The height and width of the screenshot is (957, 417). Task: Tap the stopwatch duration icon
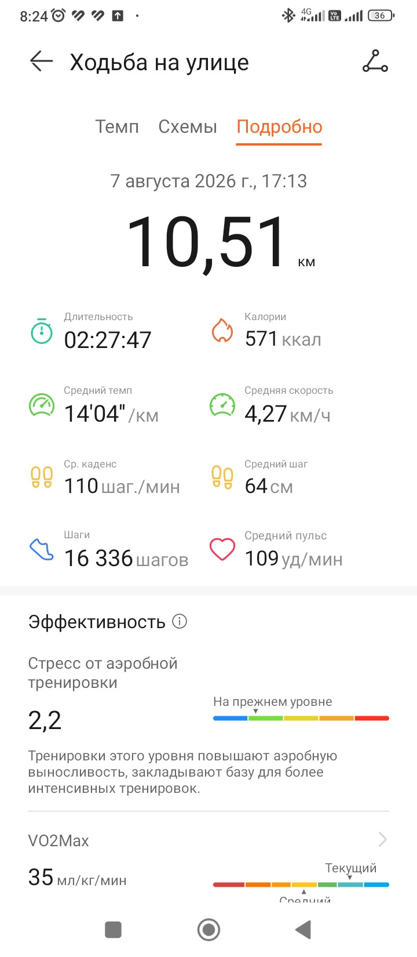42,331
